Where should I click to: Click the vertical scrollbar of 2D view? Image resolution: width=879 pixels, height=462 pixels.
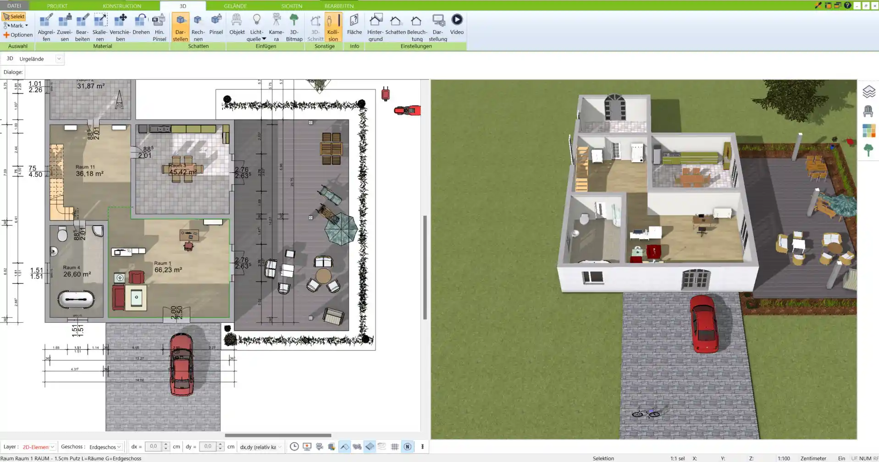(425, 267)
